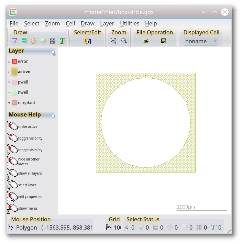Viewport: 242px width, 244px height.
Task: Click the selected polygons count icon
Action: pyautogui.click(x=141, y=228)
